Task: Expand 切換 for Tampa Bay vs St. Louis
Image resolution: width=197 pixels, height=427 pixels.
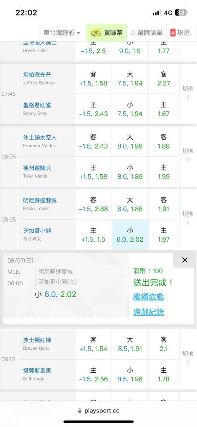Action: click(x=188, y=93)
